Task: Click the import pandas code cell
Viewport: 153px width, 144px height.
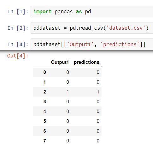Action: [x=92, y=12]
